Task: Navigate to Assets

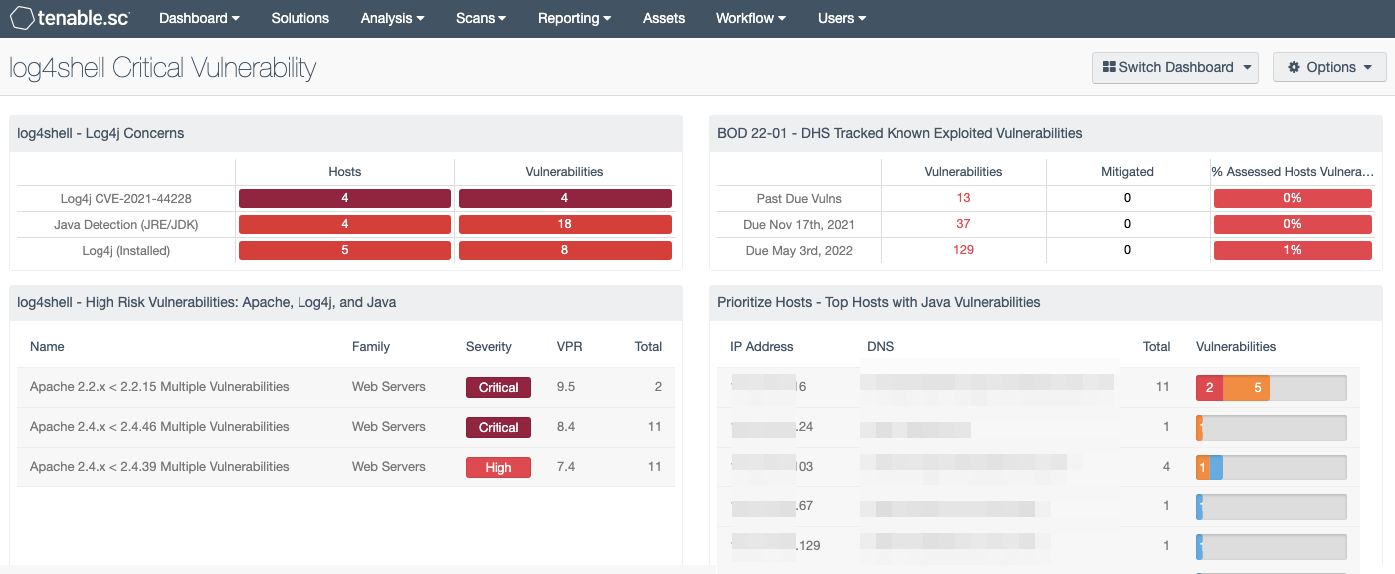Action: [664, 18]
